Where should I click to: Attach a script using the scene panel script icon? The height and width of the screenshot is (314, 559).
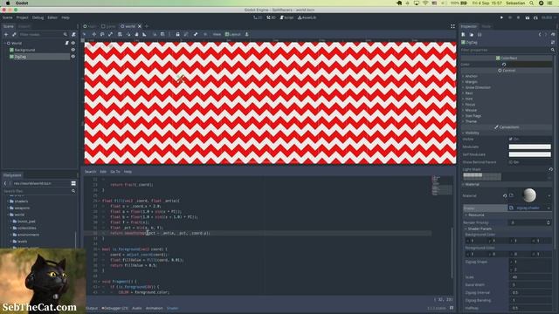tap(73, 35)
